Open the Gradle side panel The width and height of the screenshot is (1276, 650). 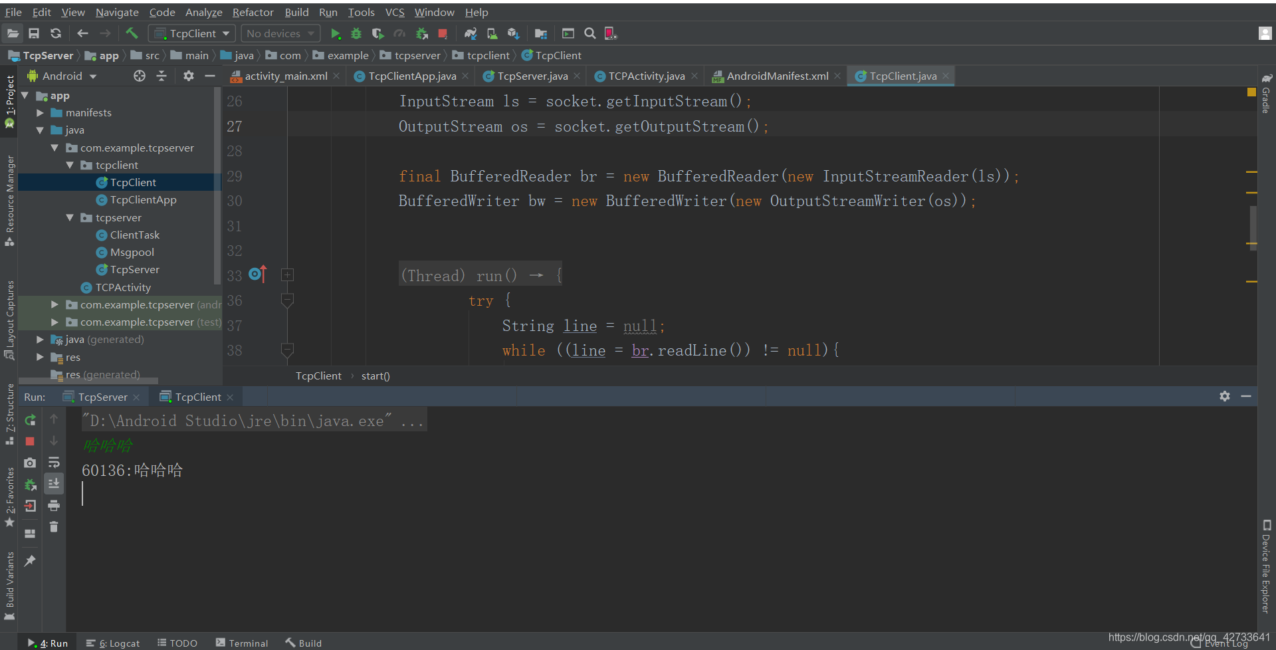(x=1267, y=94)
